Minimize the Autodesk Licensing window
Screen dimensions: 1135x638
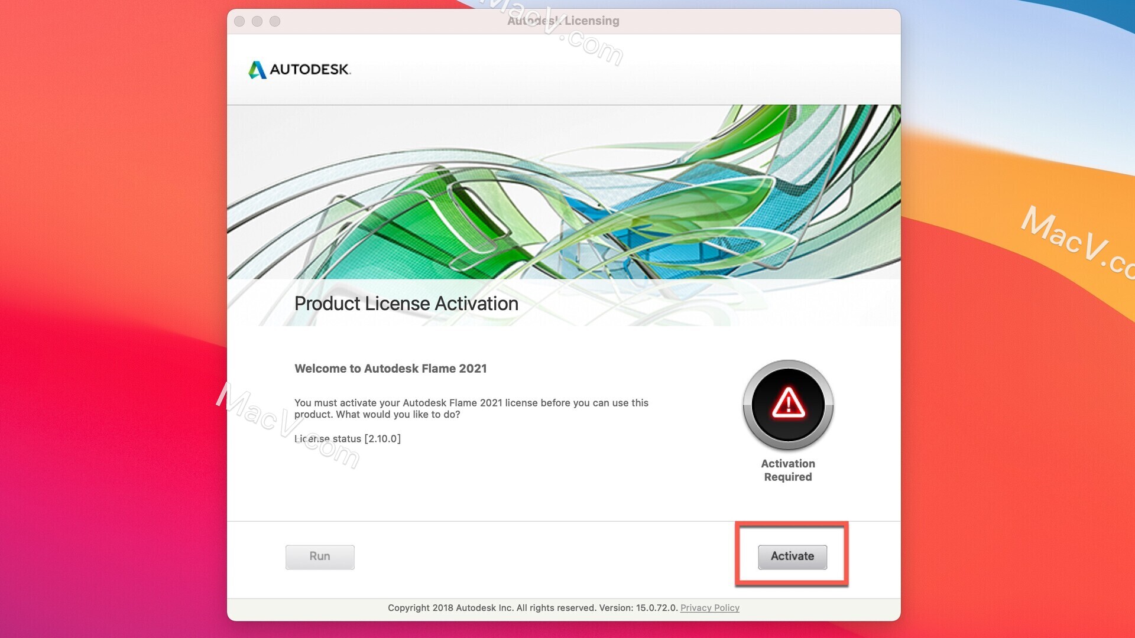click(257, 21)
